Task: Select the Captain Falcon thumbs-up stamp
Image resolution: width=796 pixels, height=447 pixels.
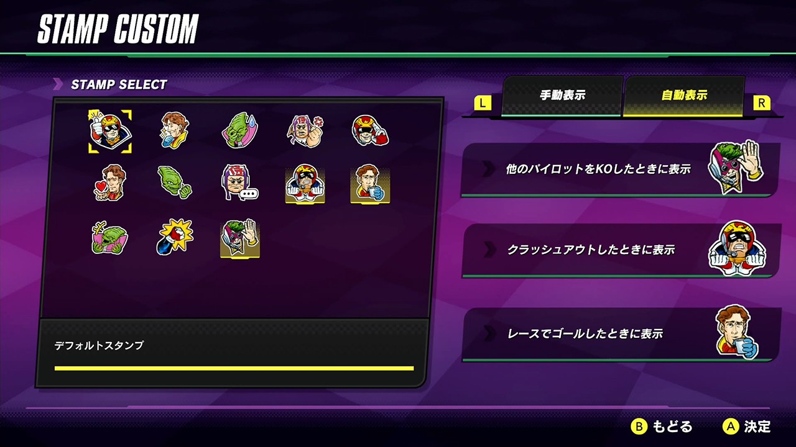Action: (x=110, y=131)
